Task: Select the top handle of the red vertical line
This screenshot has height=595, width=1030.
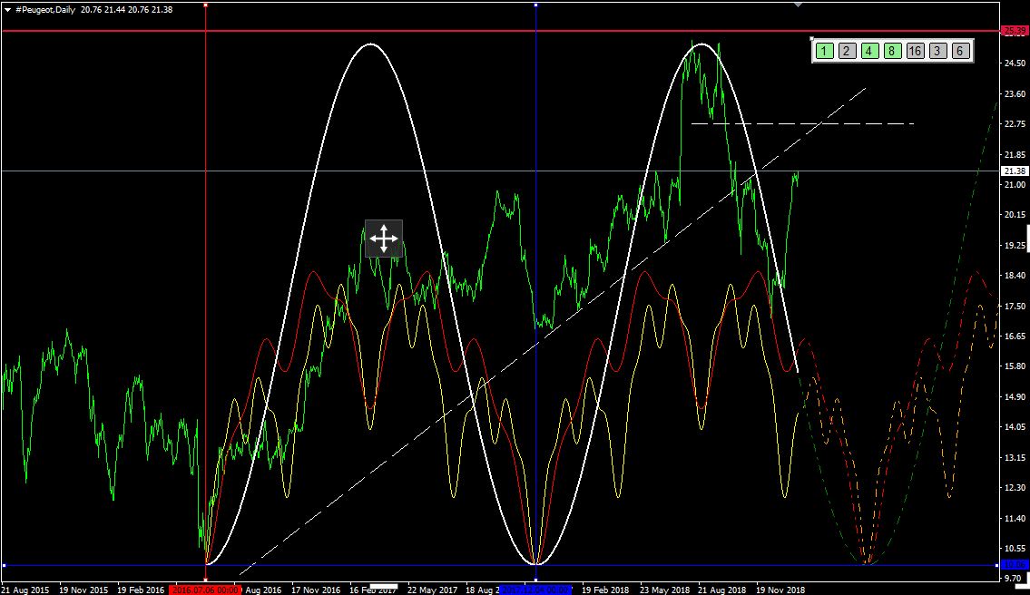Action: coord(206,5)
